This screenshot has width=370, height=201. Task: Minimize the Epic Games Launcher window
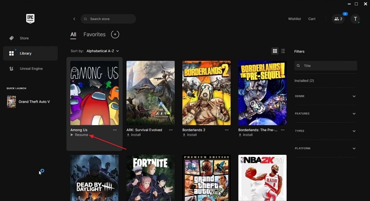click(349, 4)
